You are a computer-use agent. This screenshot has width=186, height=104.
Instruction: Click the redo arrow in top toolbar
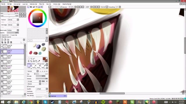point(52,7)
